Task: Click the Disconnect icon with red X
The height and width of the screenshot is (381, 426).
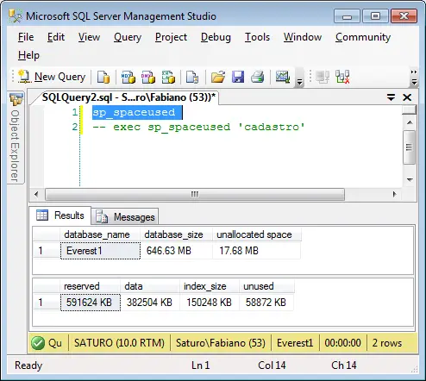Action: click(342, 77)
